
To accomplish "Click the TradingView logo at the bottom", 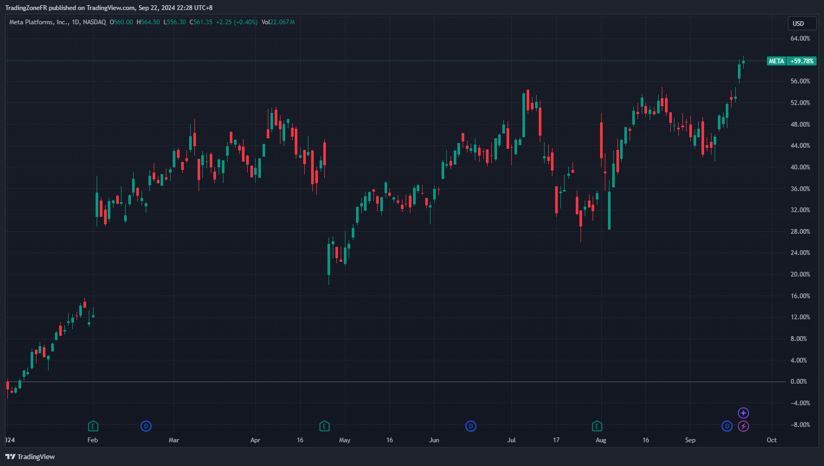I will pyautogui.click(x=30, y=457).
